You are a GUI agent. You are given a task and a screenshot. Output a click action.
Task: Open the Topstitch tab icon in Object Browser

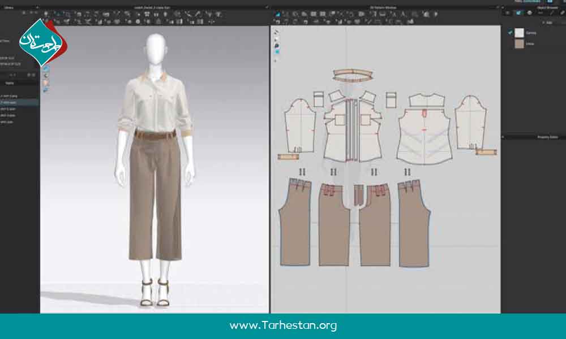tap(541, 13)
